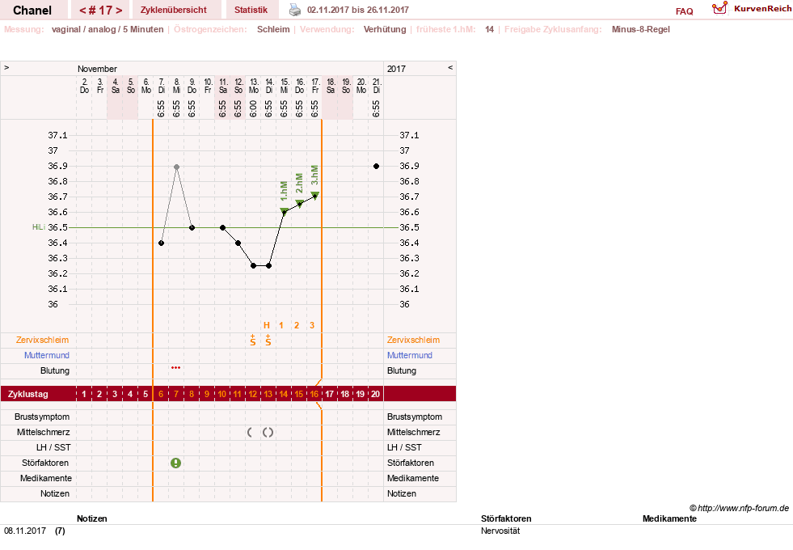793x550 pixels.
Task: Click the right Zervixschleim row label
Action: click(413, 340)
